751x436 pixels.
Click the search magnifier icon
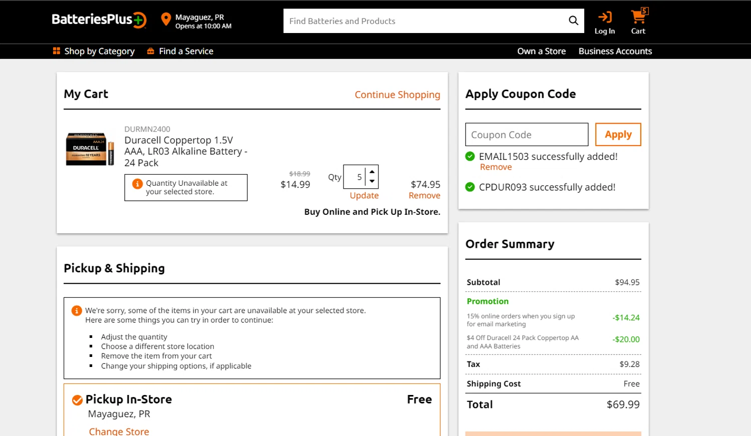click(573, 21)
